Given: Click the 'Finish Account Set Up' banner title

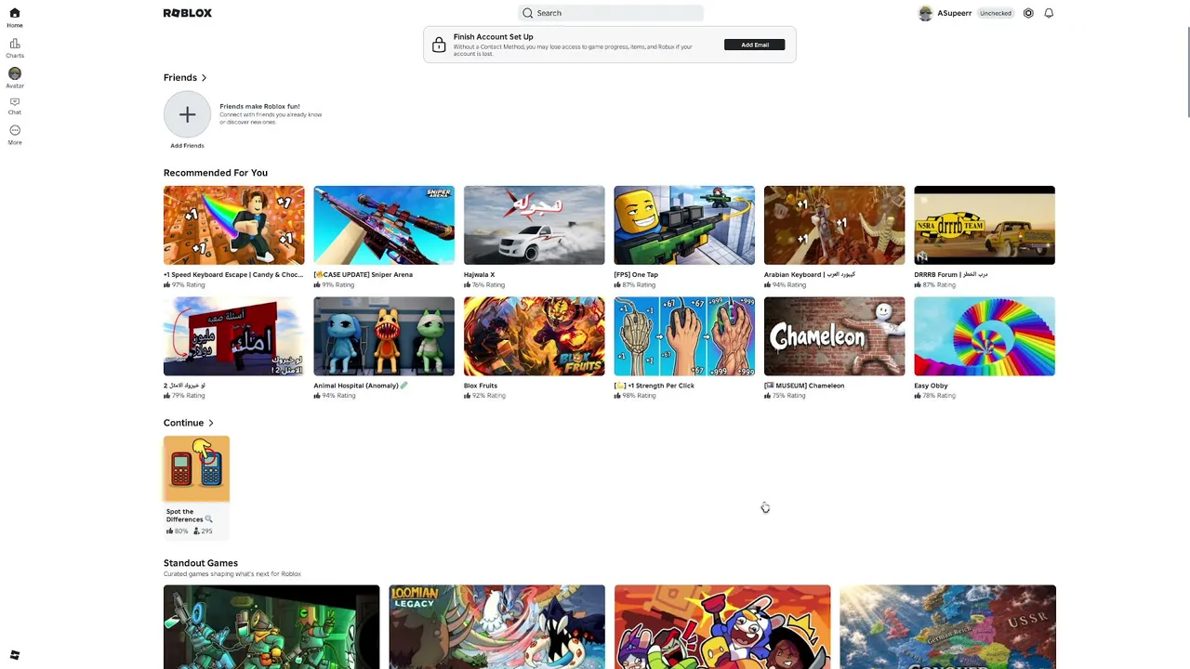Looking at the screenshot, I should pos(494,37).
